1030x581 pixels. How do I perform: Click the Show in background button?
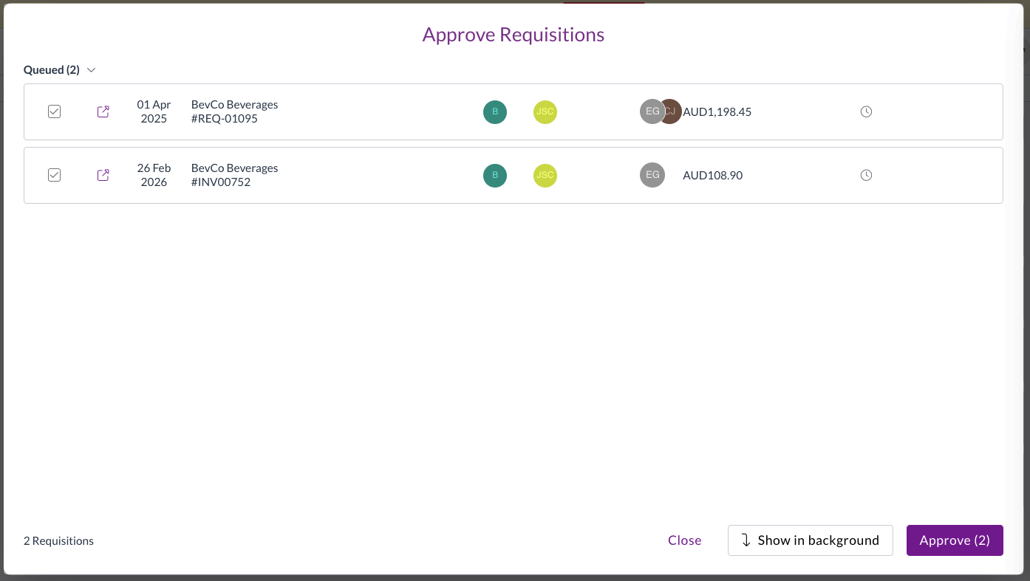pyautogui.click(x=810, y=540)
